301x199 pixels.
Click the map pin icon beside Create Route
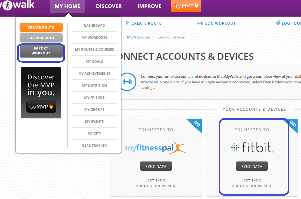pyautogui.click(x=127, y=23)
